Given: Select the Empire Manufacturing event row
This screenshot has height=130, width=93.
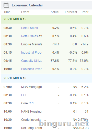Looking at the screenshot, I should pos(46,44).
